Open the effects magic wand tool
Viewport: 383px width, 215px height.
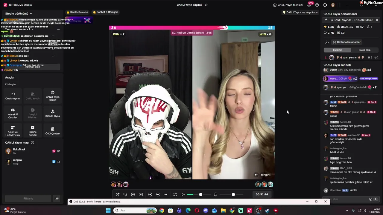(118, 194)
